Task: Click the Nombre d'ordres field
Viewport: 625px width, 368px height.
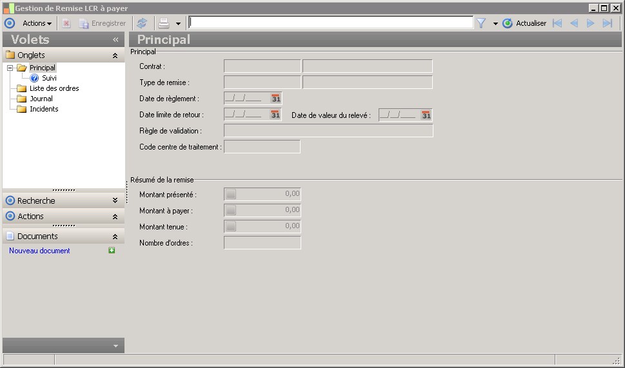Action: point(263,242)
